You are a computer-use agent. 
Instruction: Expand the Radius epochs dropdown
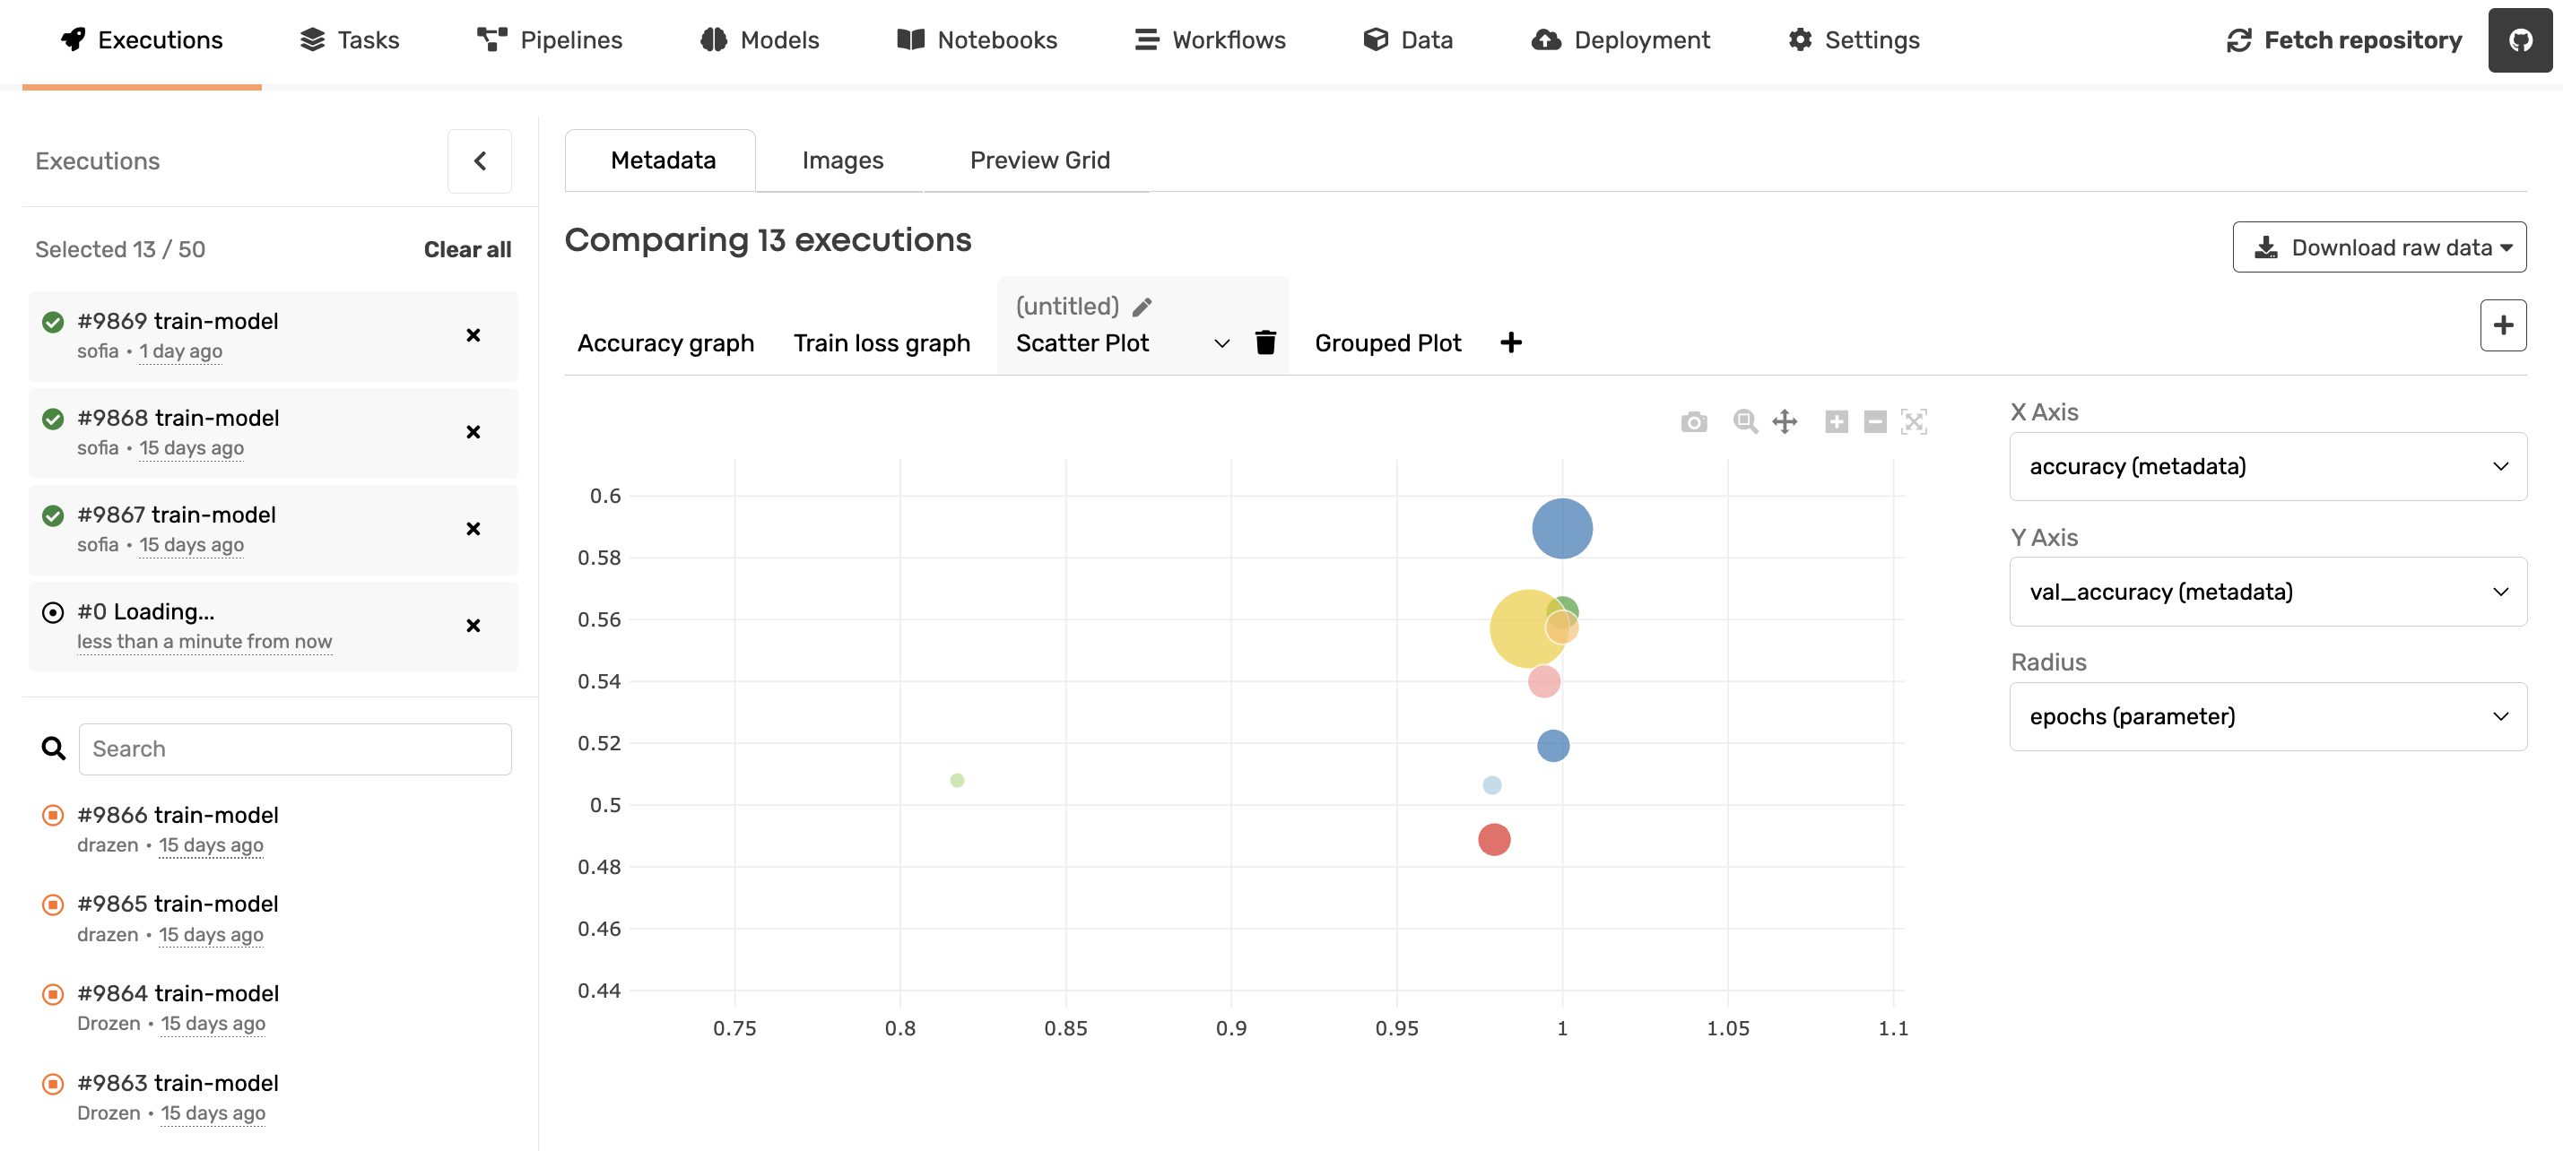(2267, 716)
